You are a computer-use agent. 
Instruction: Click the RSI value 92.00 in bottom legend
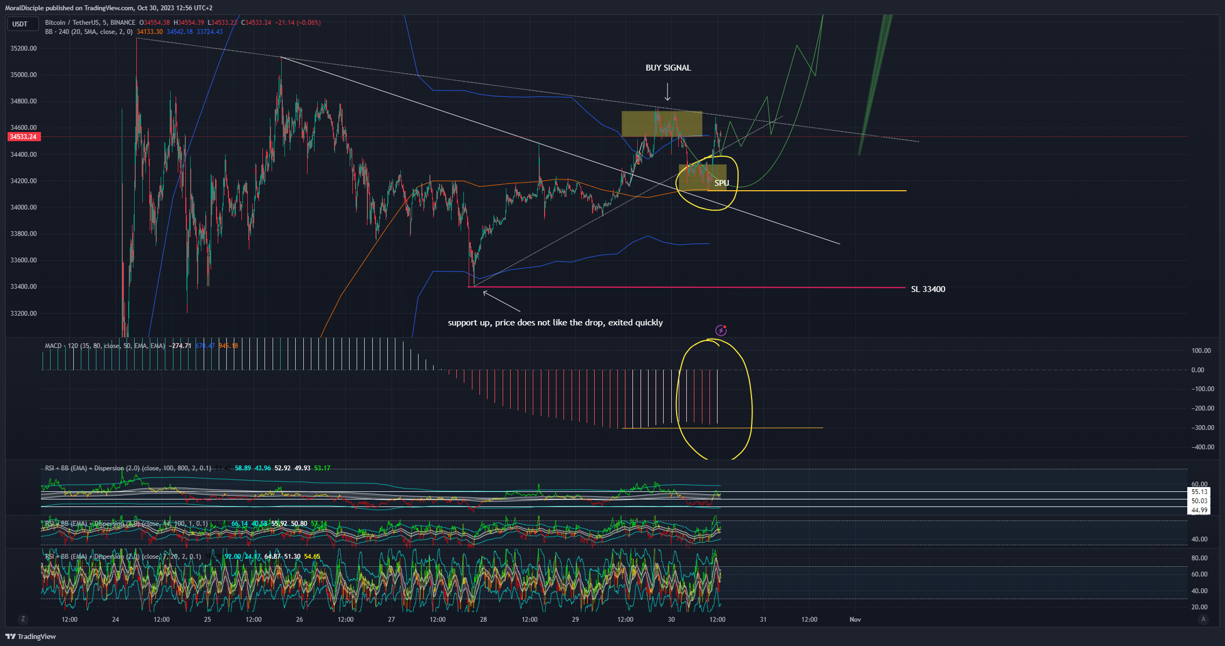click(233, 557)
